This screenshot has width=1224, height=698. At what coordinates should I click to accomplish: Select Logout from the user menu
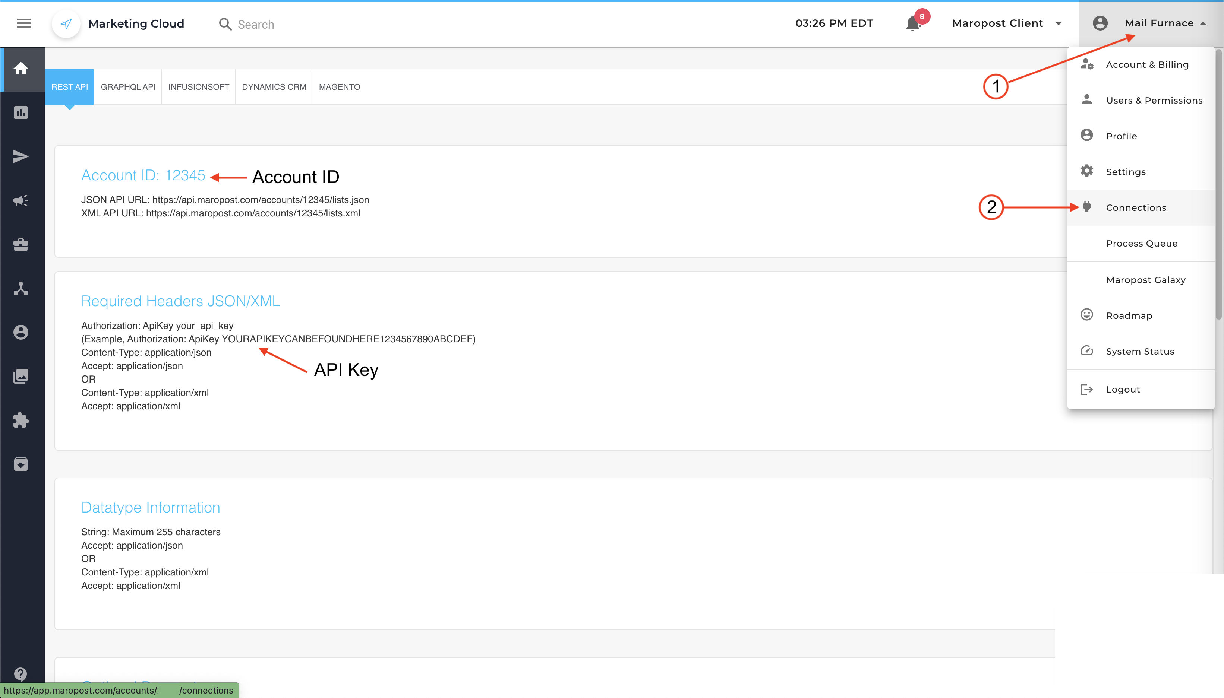pos(1141,389)
